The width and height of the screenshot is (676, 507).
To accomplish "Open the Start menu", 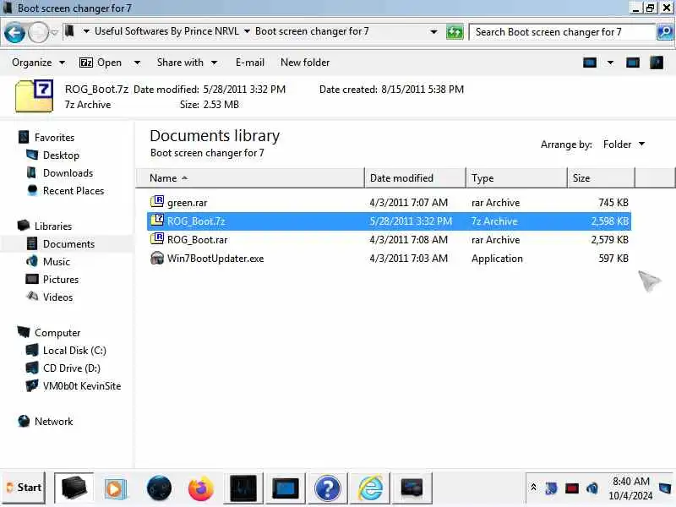I will 24,488.
